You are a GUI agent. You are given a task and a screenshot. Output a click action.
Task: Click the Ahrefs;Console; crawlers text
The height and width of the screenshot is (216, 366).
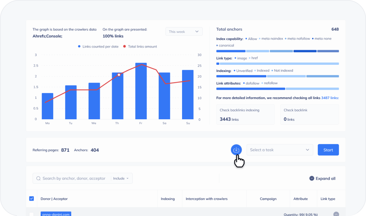pos(47,36)
